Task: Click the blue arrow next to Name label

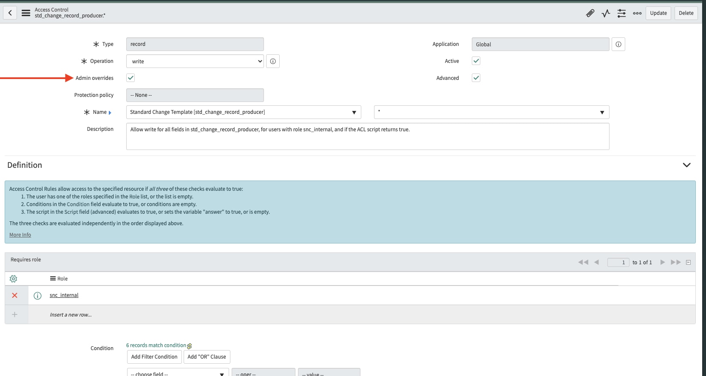Action: (x=110, y=113)
